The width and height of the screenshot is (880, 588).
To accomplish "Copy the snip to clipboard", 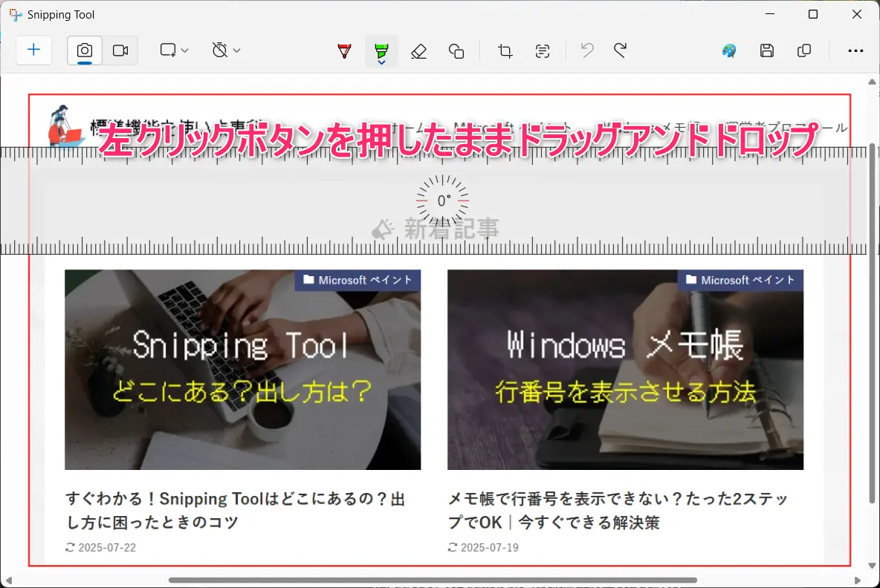I will 804,51.
